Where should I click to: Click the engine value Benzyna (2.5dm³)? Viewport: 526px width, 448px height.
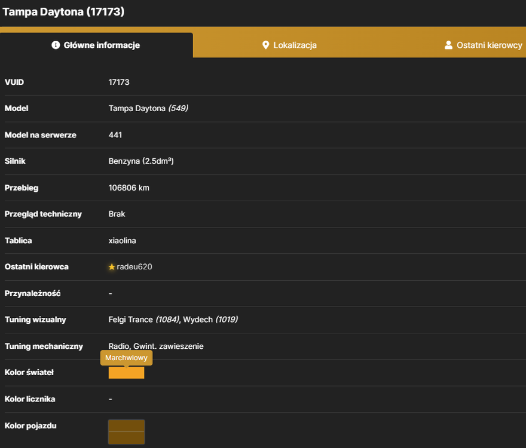pos(141,161)
